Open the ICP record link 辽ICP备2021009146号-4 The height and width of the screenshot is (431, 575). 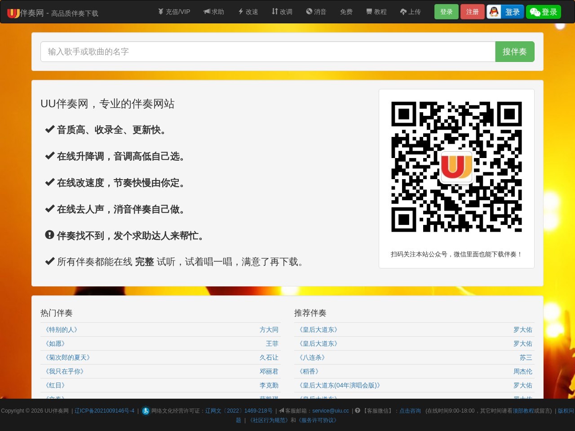105,411
